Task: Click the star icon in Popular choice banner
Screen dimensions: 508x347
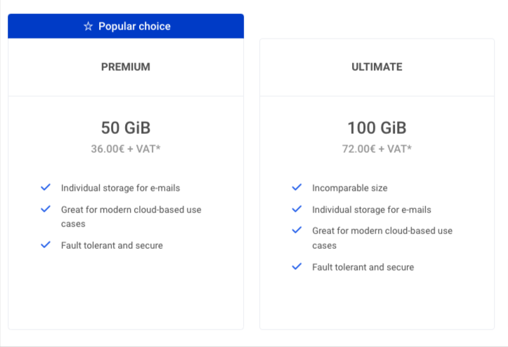Action: 88,26
